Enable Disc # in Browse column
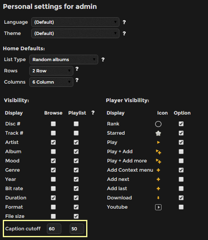Viewport: 208px width, 240px height. pos(53,124)
